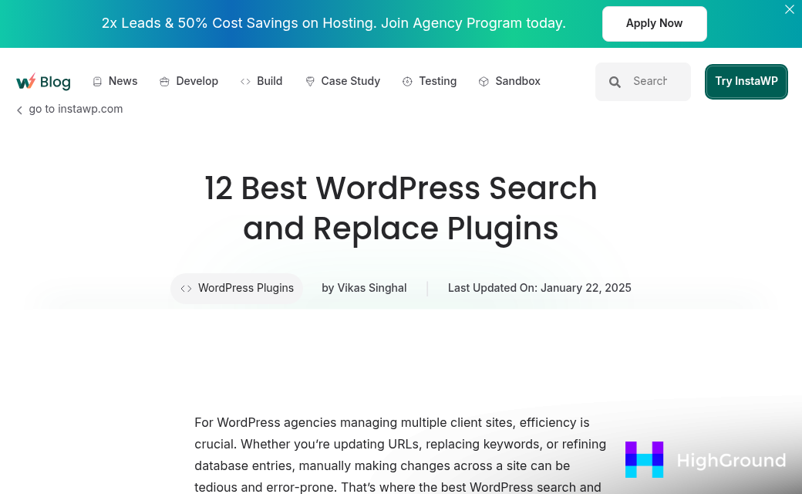Click the HighGround logo mark
This screenshot has width=802, height=494.
pos(645,459)
